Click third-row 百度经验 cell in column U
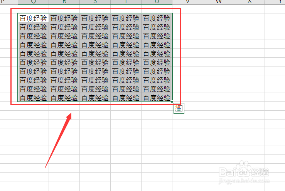 [157, 35]
